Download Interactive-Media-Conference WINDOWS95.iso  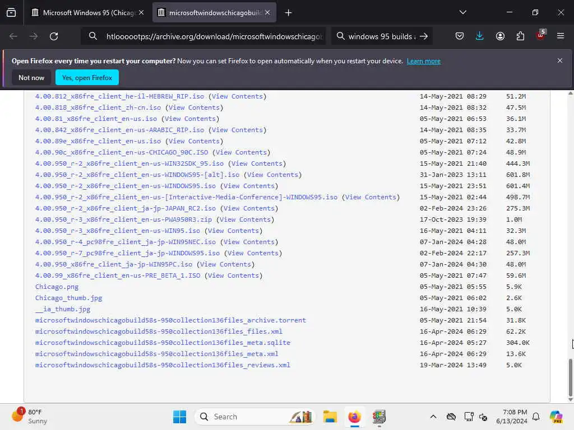tap(186, 197)
